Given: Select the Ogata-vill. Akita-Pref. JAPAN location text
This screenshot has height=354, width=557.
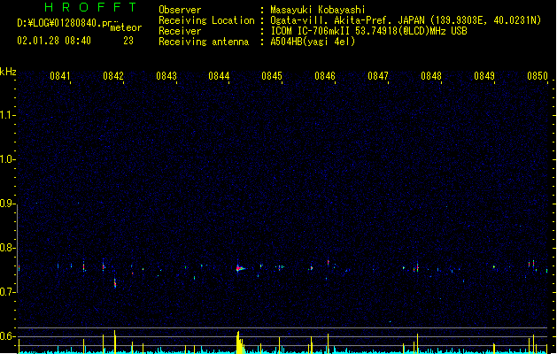Looking at the screenshot, I should [347, 20].
